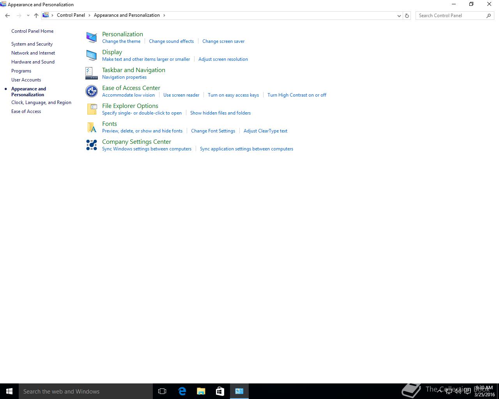This screenshot has height=399, width=499.
Task: Click the search magnifier icon
Action: pos(488,16)
